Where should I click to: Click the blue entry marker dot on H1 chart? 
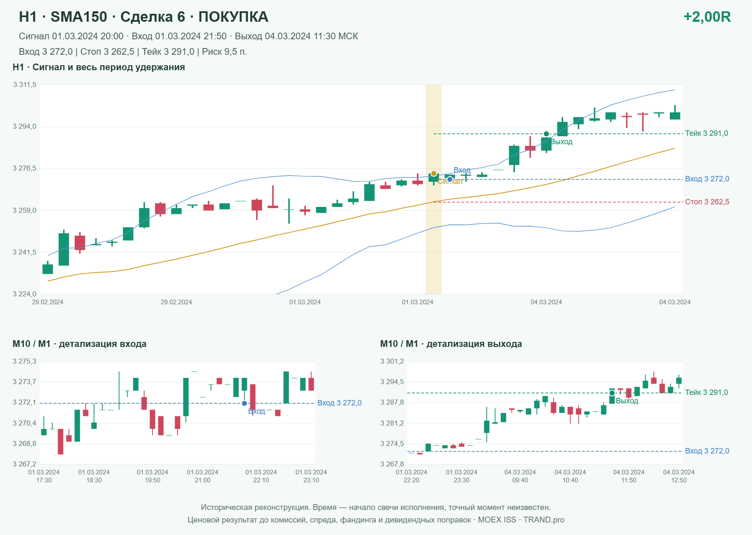point(450,179)
